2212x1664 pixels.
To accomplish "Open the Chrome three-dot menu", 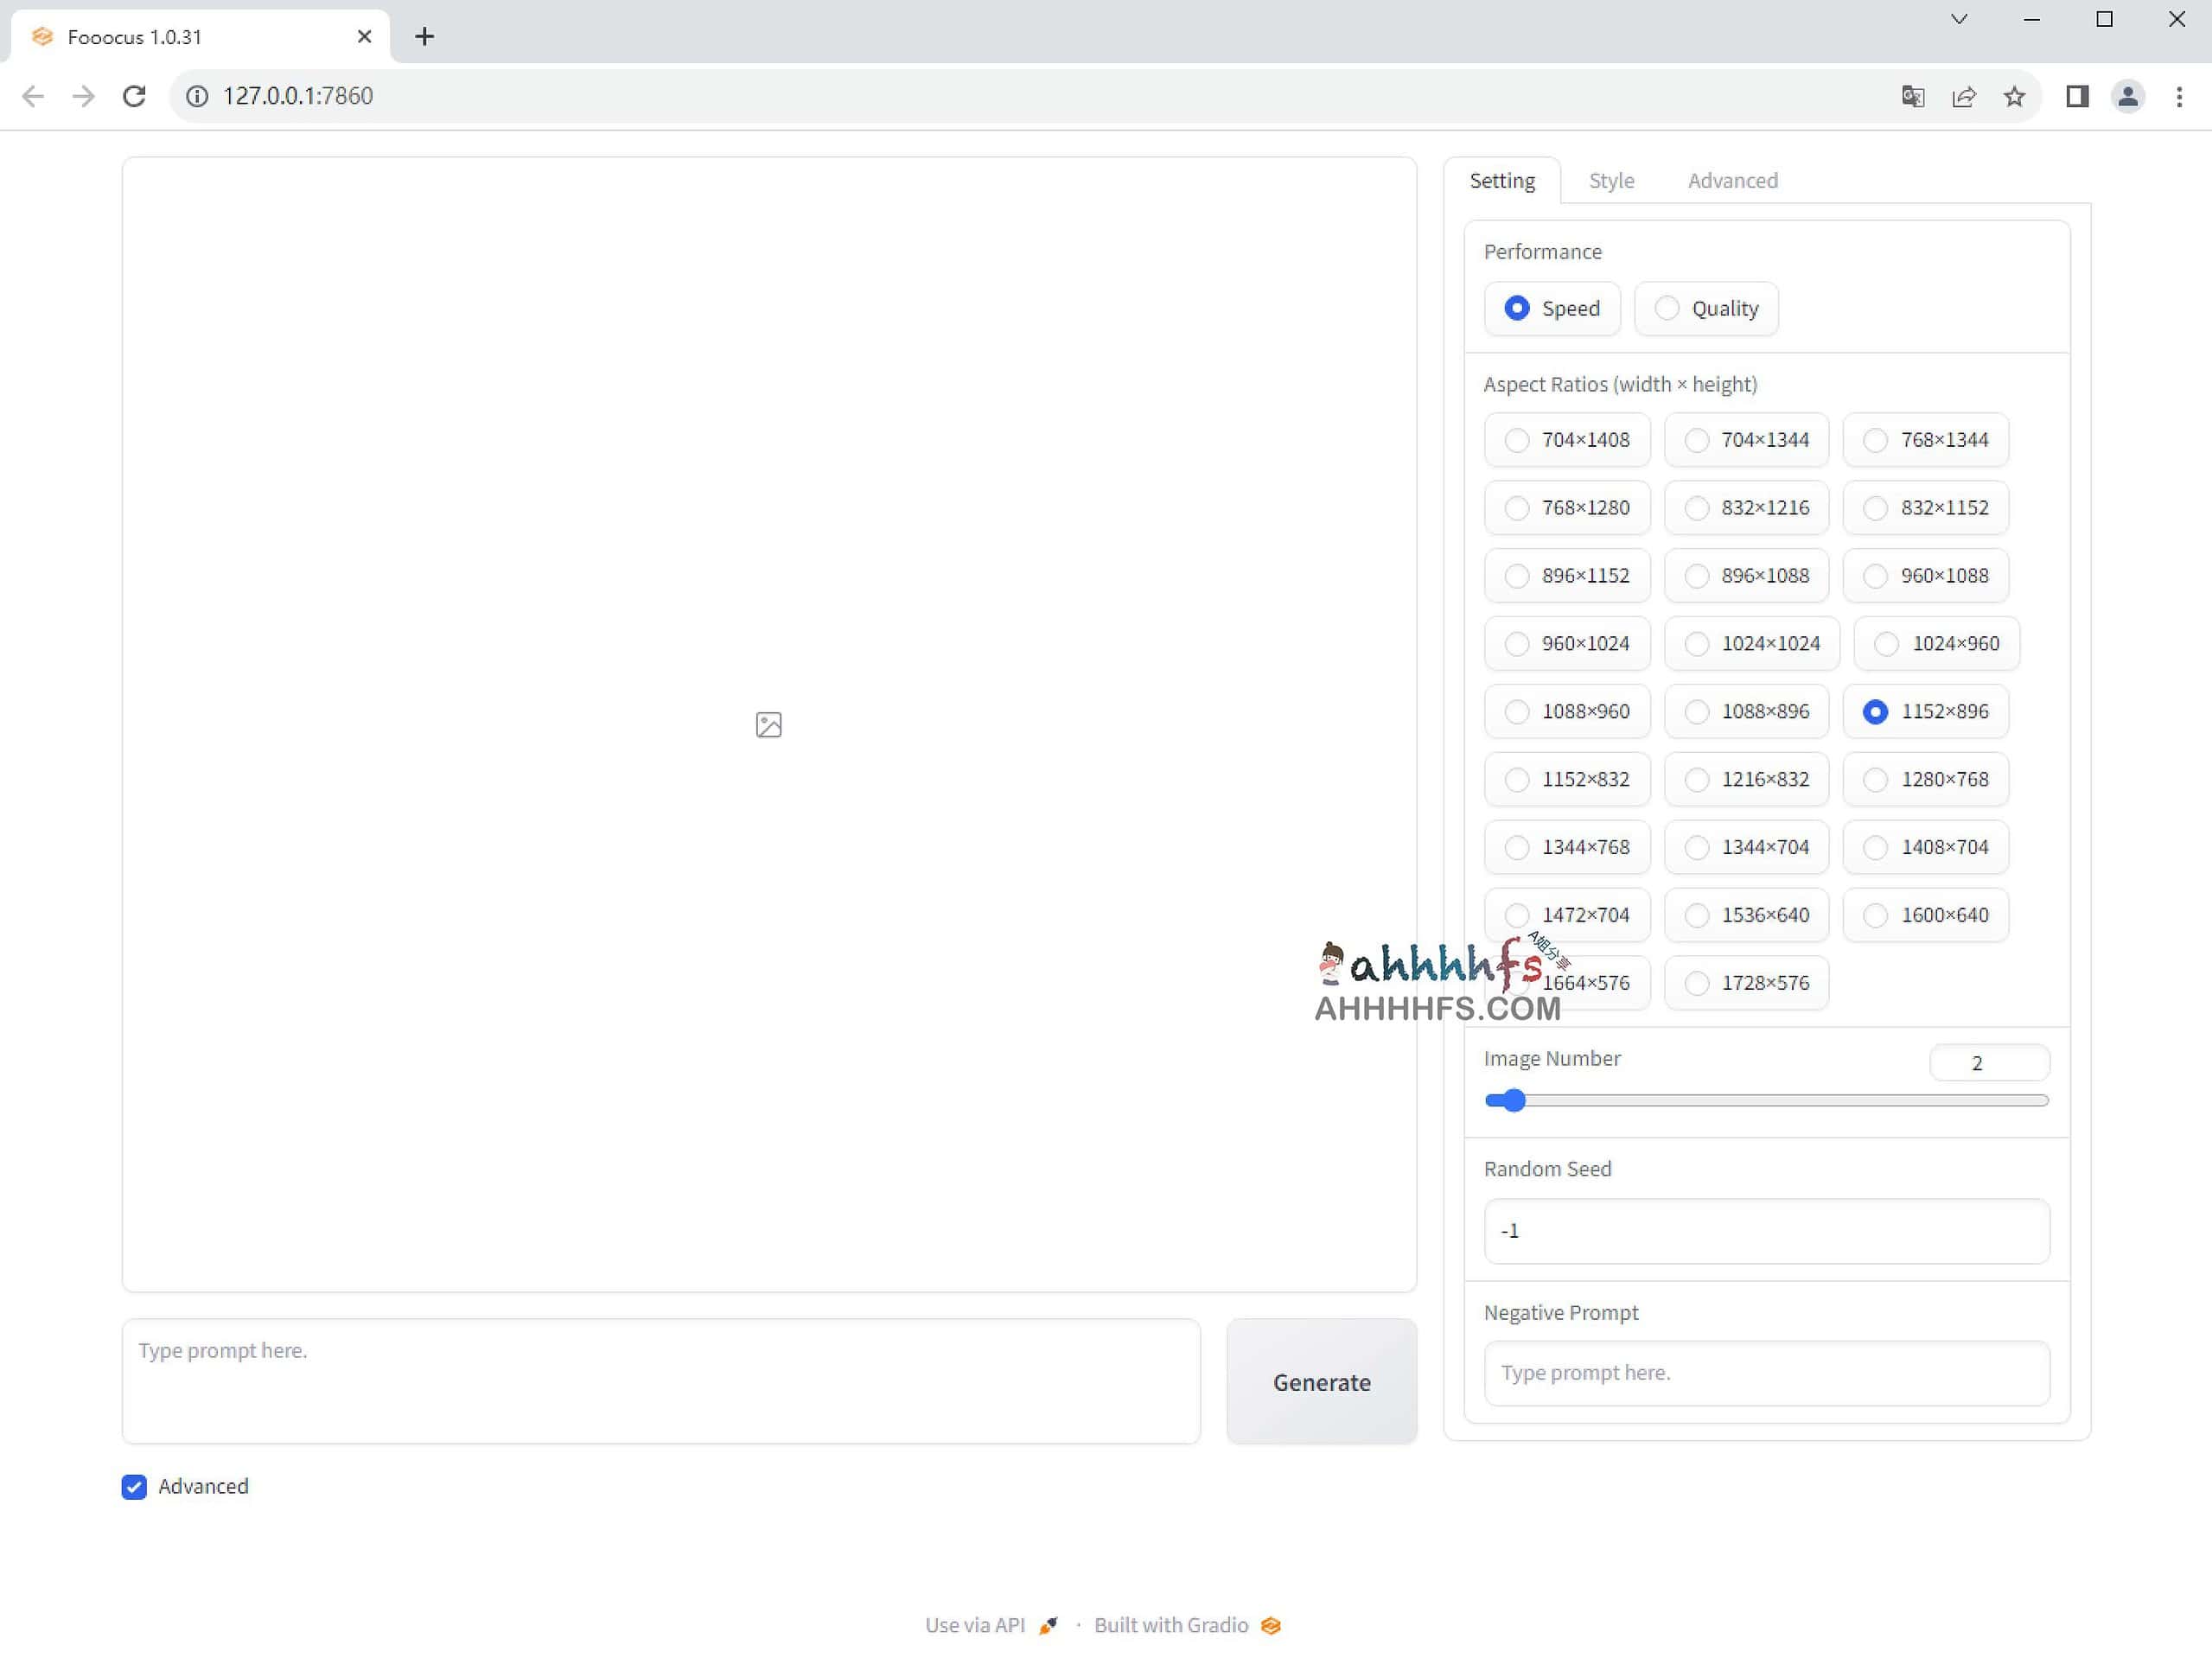I will pyautogui.click(x=2180, y=96).
